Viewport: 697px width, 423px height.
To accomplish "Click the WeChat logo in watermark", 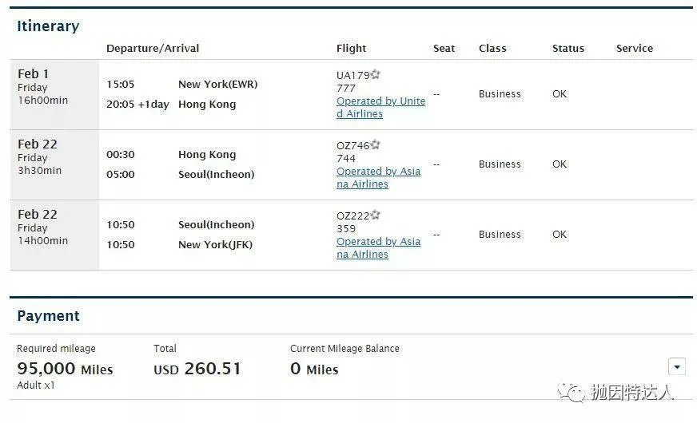I will pyautogui.click(x=572, y=393).
